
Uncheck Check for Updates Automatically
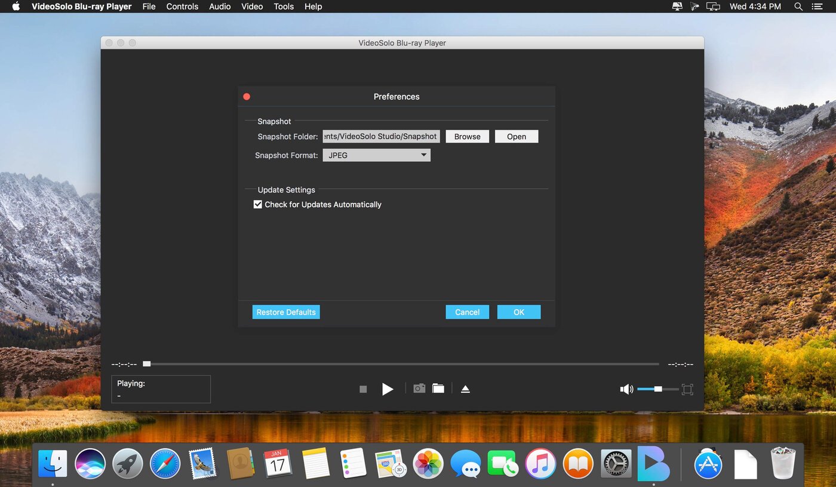point(258,205)
